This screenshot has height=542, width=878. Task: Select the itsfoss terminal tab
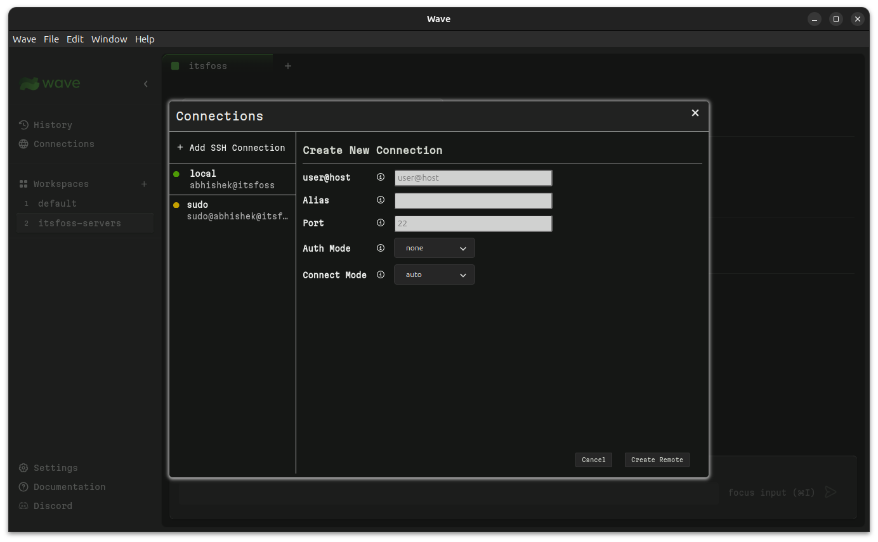[x=209, y=65]
